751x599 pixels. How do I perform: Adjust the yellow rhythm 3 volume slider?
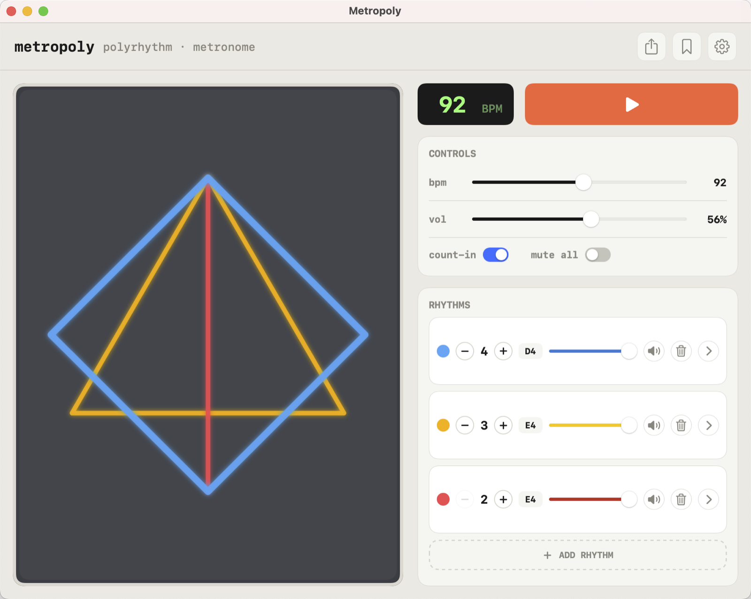(x=593, y=425)
